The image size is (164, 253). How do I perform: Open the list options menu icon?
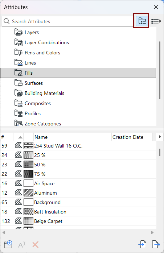pos(156,21)
